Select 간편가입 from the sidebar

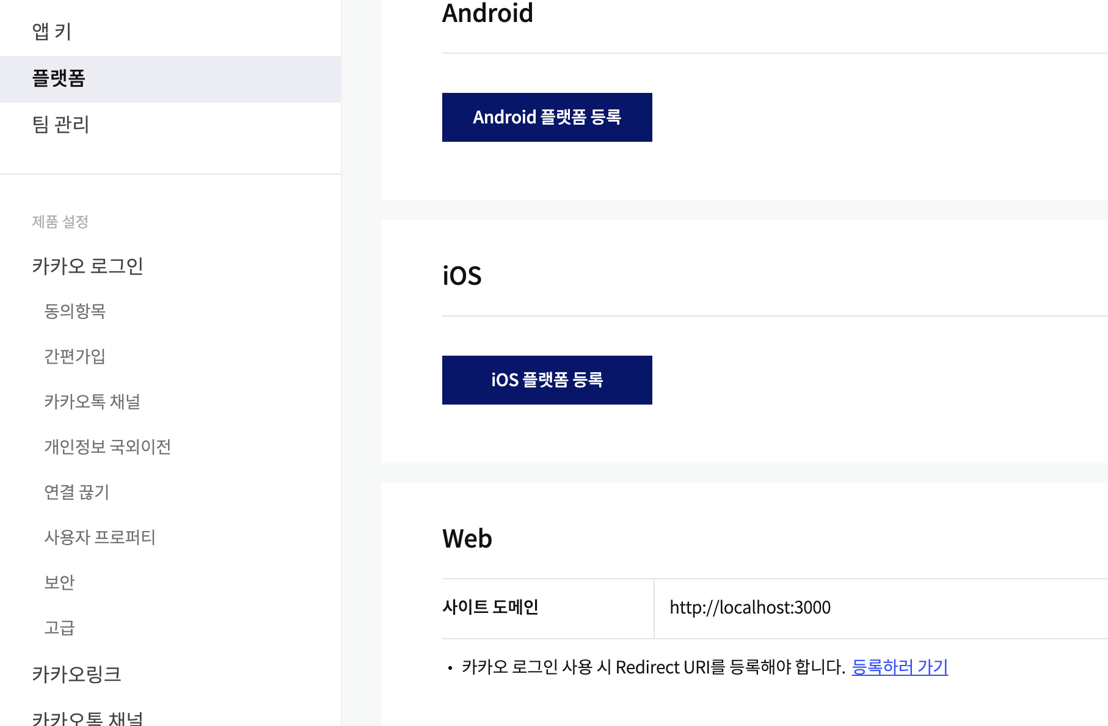click(75, 356)
